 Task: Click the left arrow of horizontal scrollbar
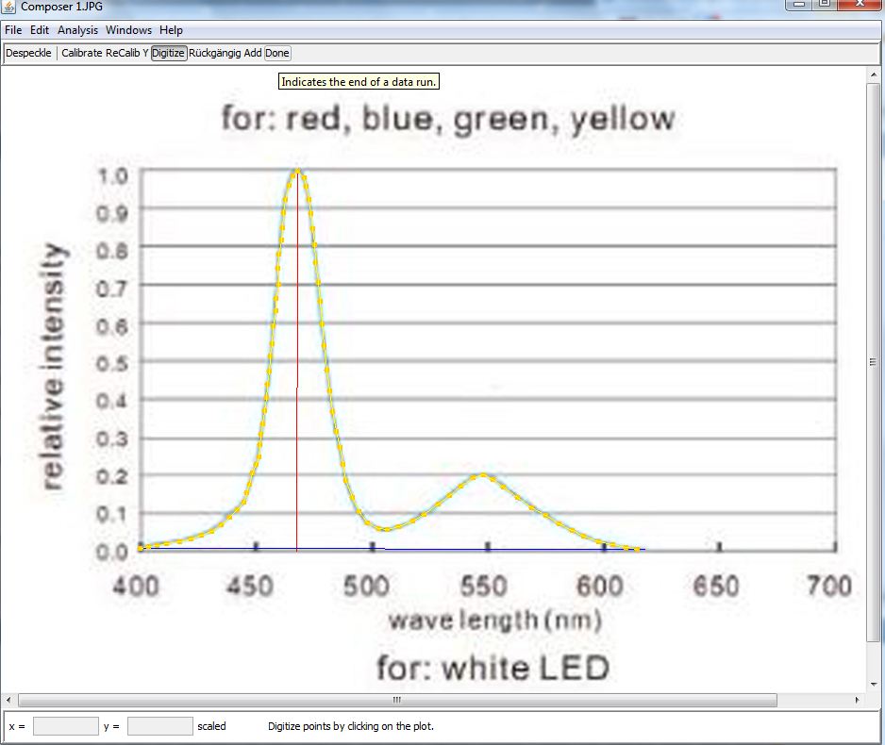click(9, 701)
